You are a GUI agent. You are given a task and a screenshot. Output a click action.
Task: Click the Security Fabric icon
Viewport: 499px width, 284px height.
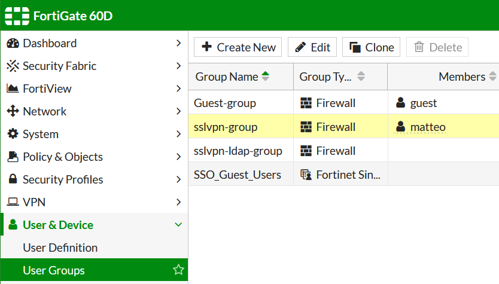coord(13,66)
